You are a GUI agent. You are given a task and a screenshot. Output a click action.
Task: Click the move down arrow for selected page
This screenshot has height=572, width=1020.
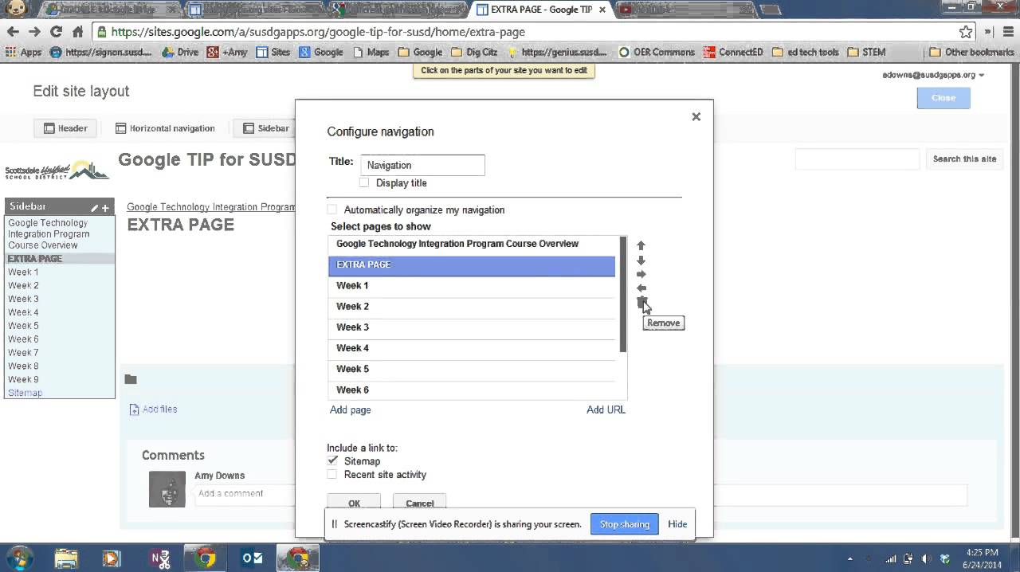click(x=641, y=260)
